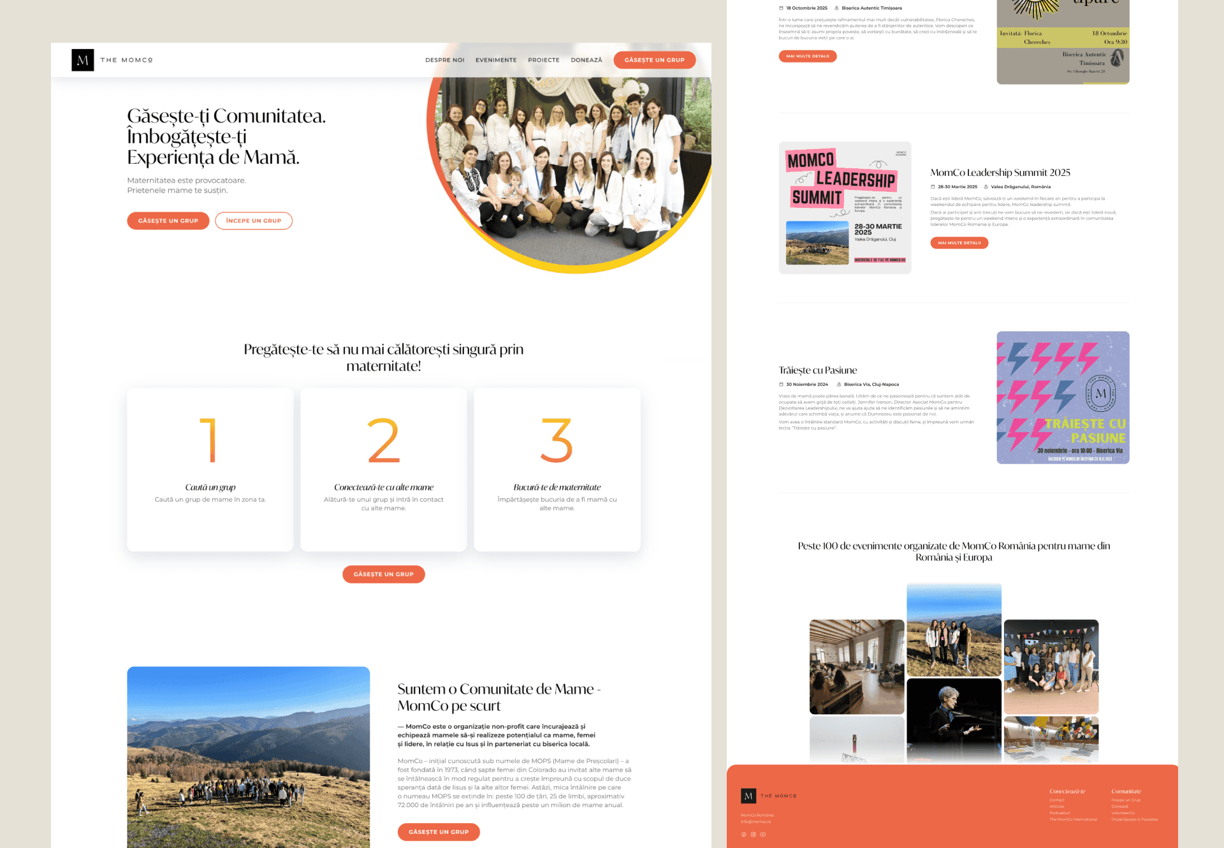
Task: Click the location text Valea Drăganului, România
Action: point(1021,187)
